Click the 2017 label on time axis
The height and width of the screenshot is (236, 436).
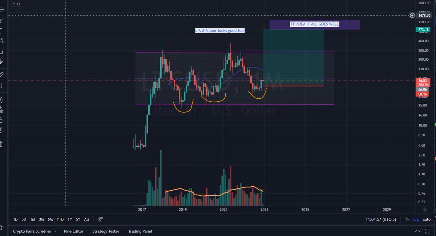(142, 209)
